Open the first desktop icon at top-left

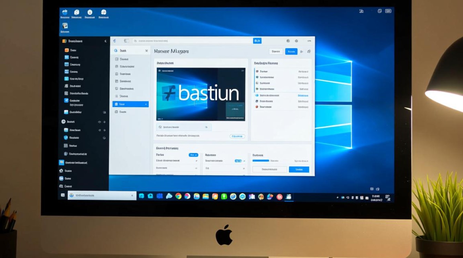[x=65, y=13]
